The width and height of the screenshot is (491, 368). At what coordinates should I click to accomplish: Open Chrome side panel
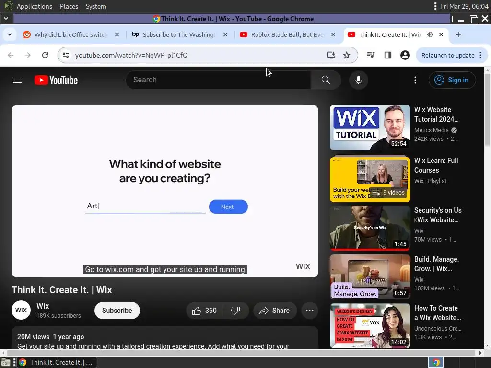coord(387,55)
